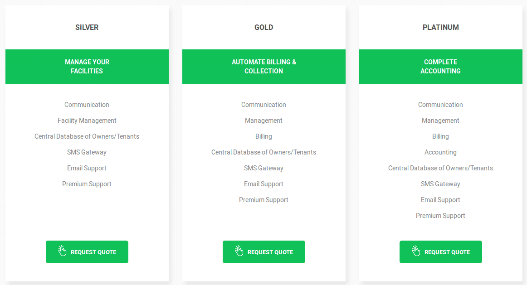Click Facility Management in the Silver plan
The width and height of the screenshot is (527, 285).
tap(87, 121)
